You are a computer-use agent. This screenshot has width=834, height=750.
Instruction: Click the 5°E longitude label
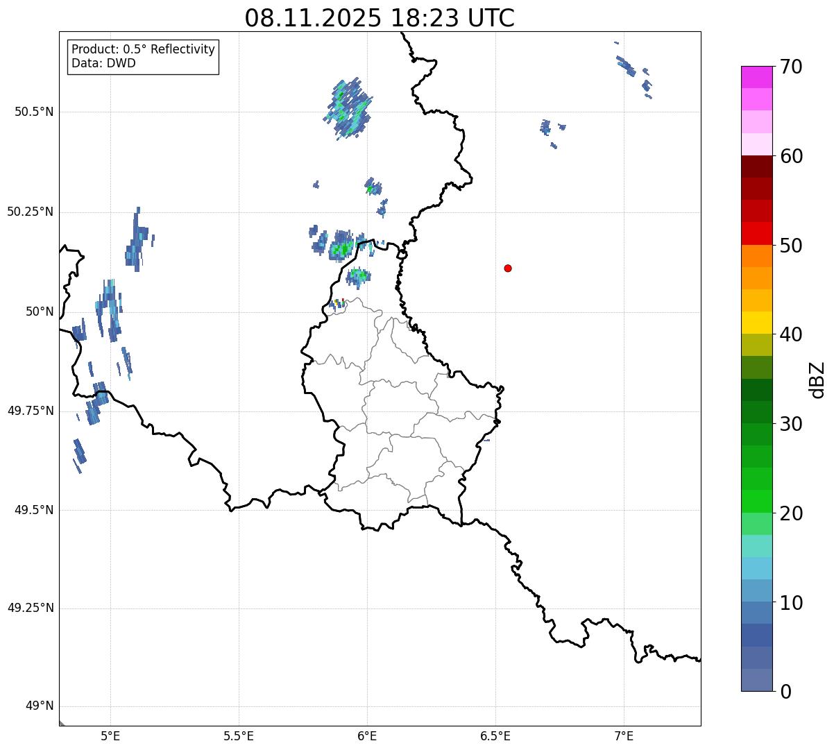tap(110, 736)
